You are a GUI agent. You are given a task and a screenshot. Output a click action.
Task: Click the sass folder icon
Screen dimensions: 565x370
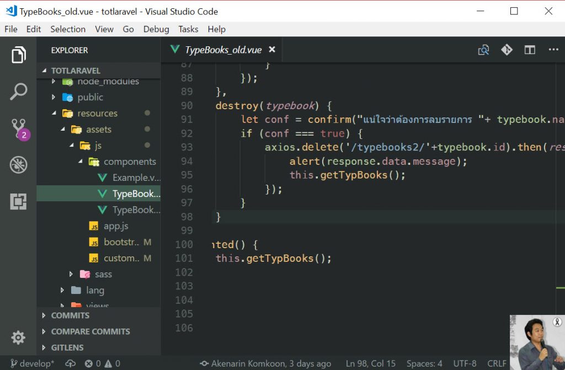(x=85, y=274)
